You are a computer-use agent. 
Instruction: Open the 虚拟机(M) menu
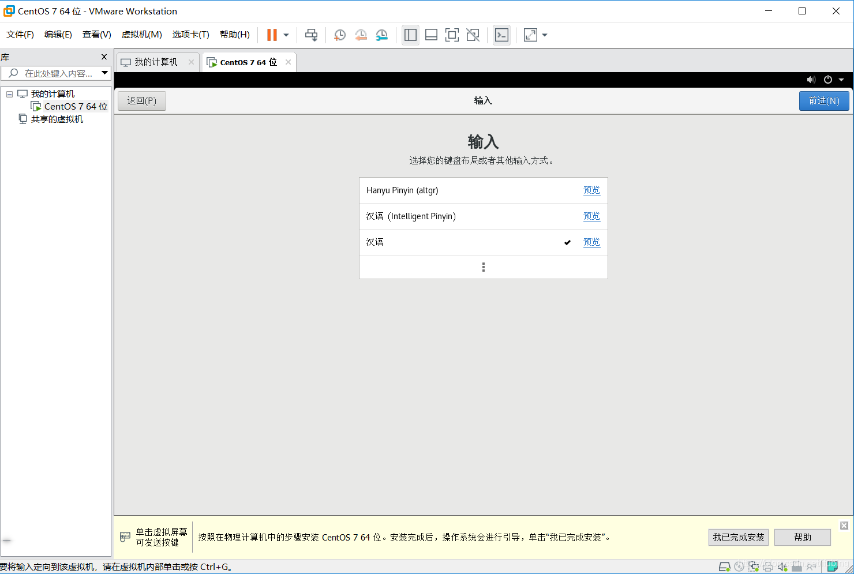(x=142, y=35)
